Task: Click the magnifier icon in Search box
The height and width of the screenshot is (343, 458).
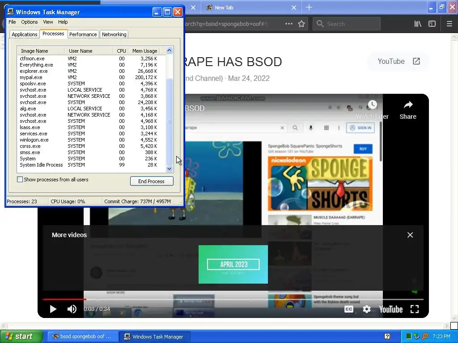Action: click(320, 24)
